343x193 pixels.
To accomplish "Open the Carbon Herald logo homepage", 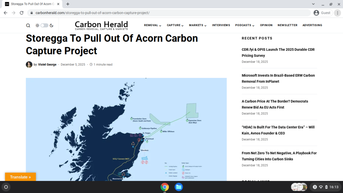I will (x=101, y=25).
